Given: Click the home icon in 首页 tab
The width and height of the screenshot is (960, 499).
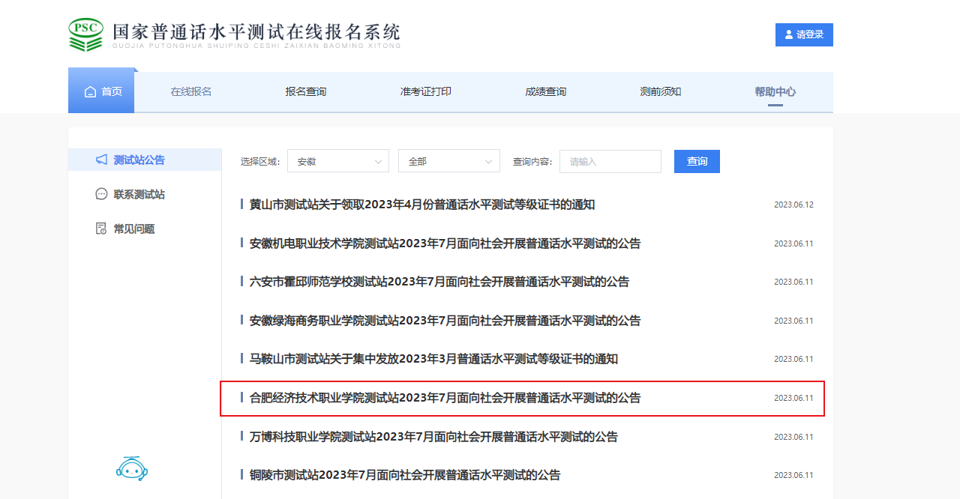Looking at the screenshot, I should [91, 92].
